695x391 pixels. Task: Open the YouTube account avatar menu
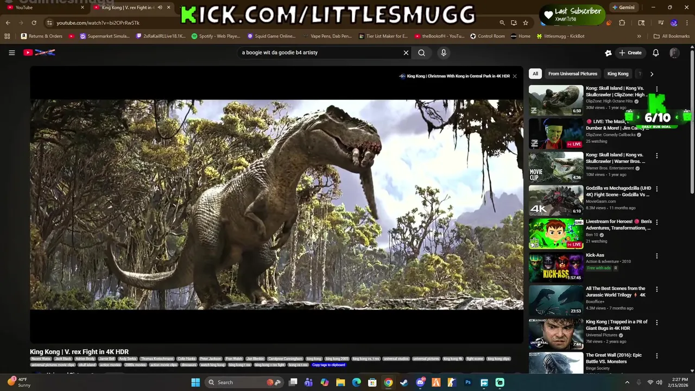[674, 53]
